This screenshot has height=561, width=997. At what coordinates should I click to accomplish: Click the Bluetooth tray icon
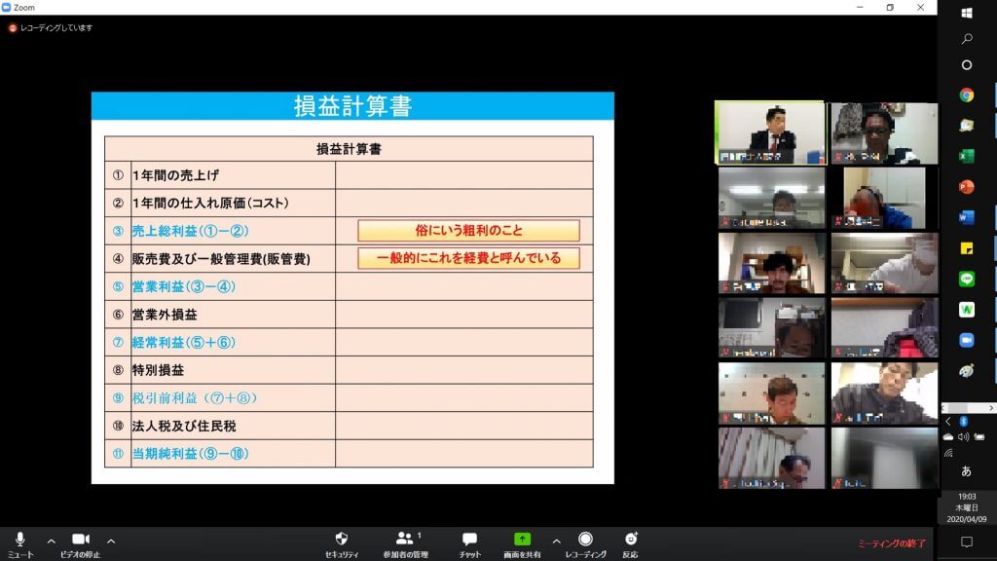point(963,422)
